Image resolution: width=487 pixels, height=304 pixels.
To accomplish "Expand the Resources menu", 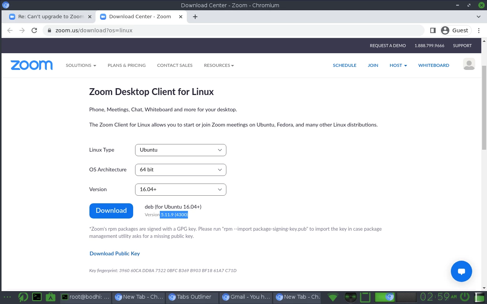I will pyautogui.click(x=219, y=65).
